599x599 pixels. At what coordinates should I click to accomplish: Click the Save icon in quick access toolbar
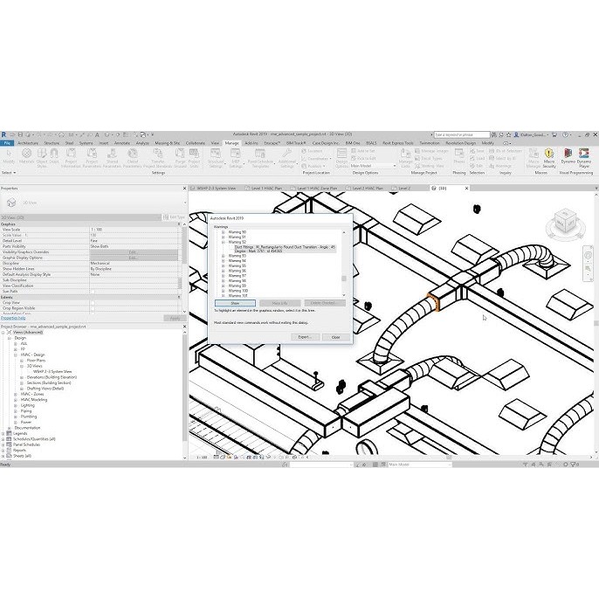[21, 134]
